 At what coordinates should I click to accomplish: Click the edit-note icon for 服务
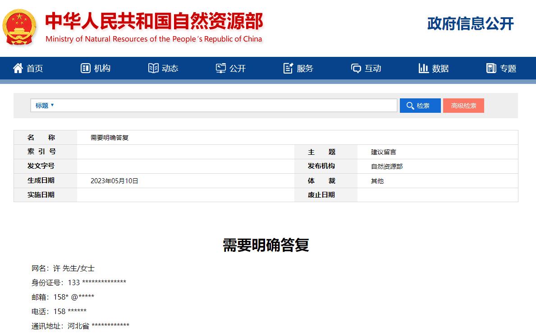click(289, 68)
